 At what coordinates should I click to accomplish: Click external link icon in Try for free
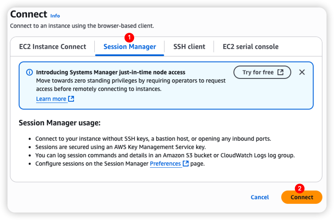tap(281, 72)
